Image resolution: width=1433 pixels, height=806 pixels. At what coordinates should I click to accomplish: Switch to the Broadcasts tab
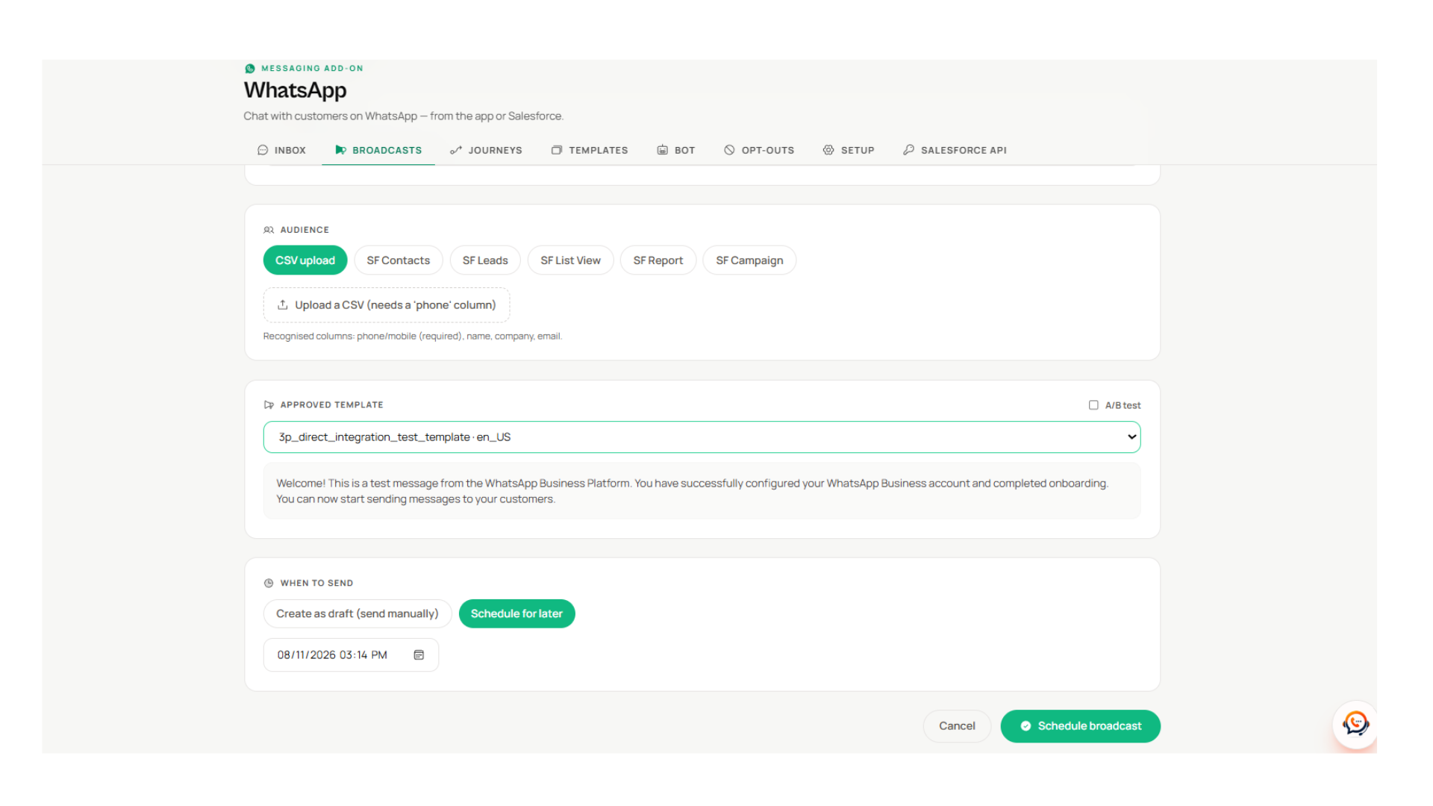pos(378,150)
